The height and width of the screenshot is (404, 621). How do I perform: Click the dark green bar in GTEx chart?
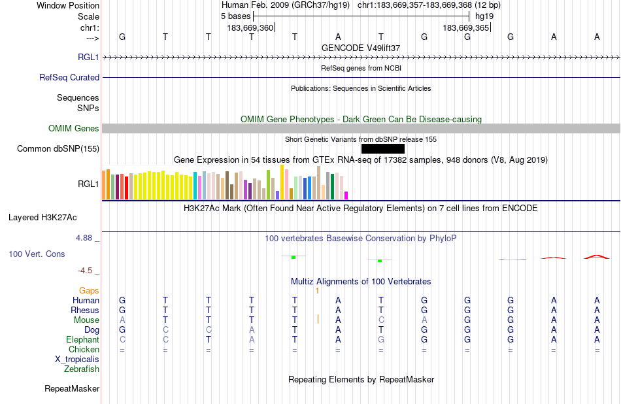[x=332, y=186]
